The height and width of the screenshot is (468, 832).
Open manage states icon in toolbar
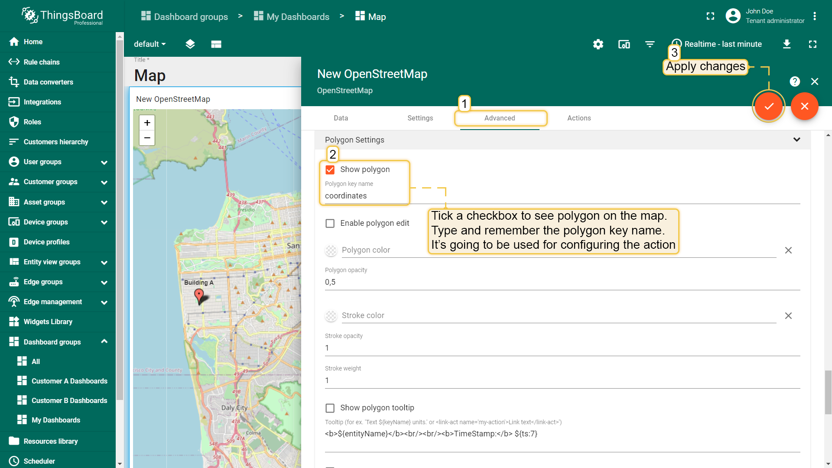point(216,44)
